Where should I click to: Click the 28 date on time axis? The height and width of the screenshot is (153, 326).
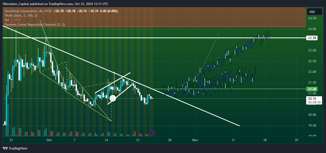click(170, 140)
